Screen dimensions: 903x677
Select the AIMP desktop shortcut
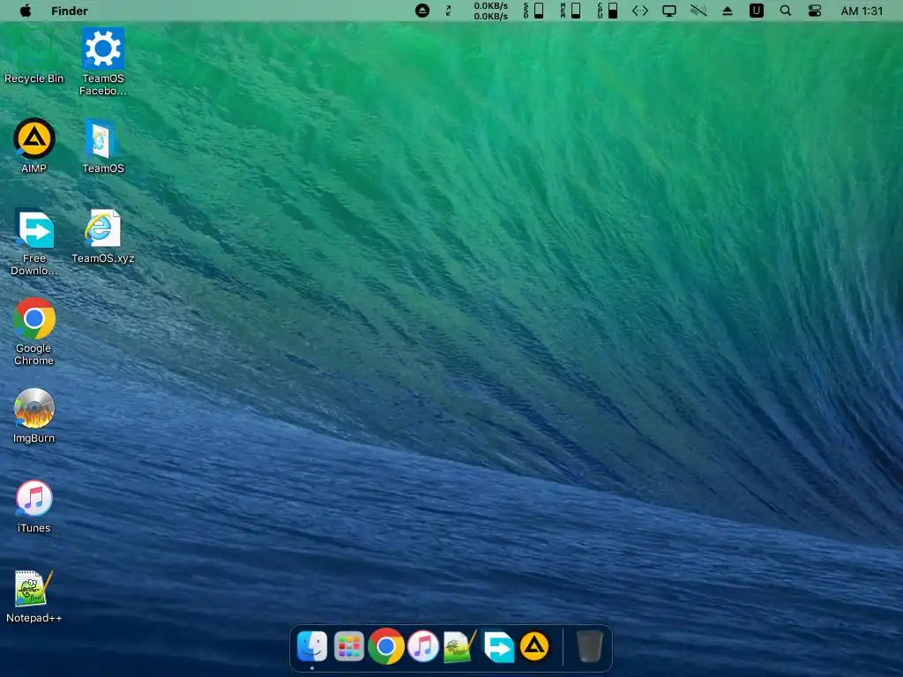[34, 146]
